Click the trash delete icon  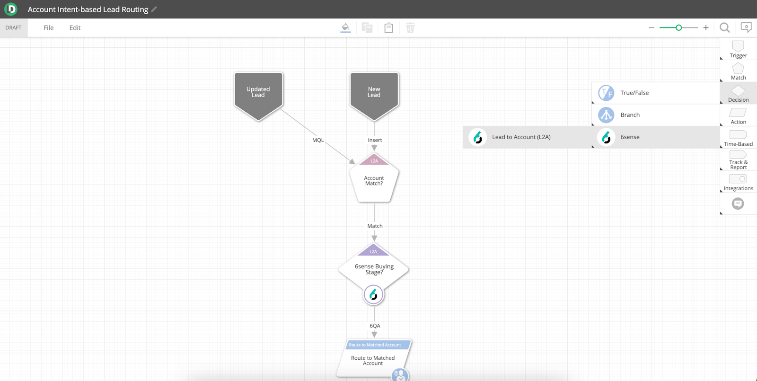coord(410,28)
